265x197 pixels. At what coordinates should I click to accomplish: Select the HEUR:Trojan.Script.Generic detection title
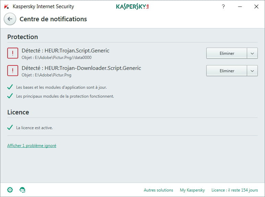tap(65, 51)
